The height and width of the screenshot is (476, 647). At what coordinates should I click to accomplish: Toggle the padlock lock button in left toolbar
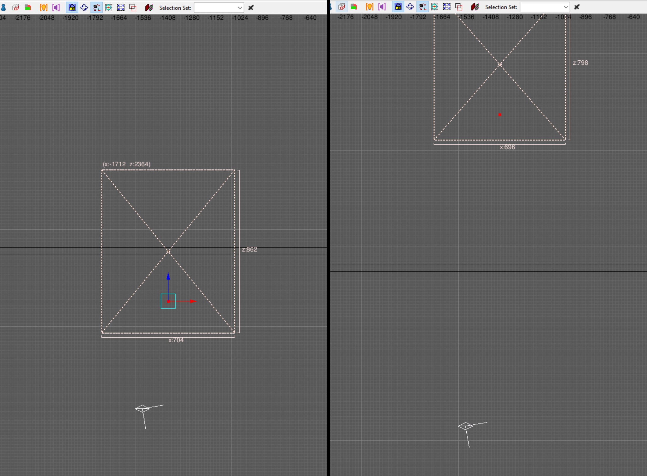tap(72, 8)
